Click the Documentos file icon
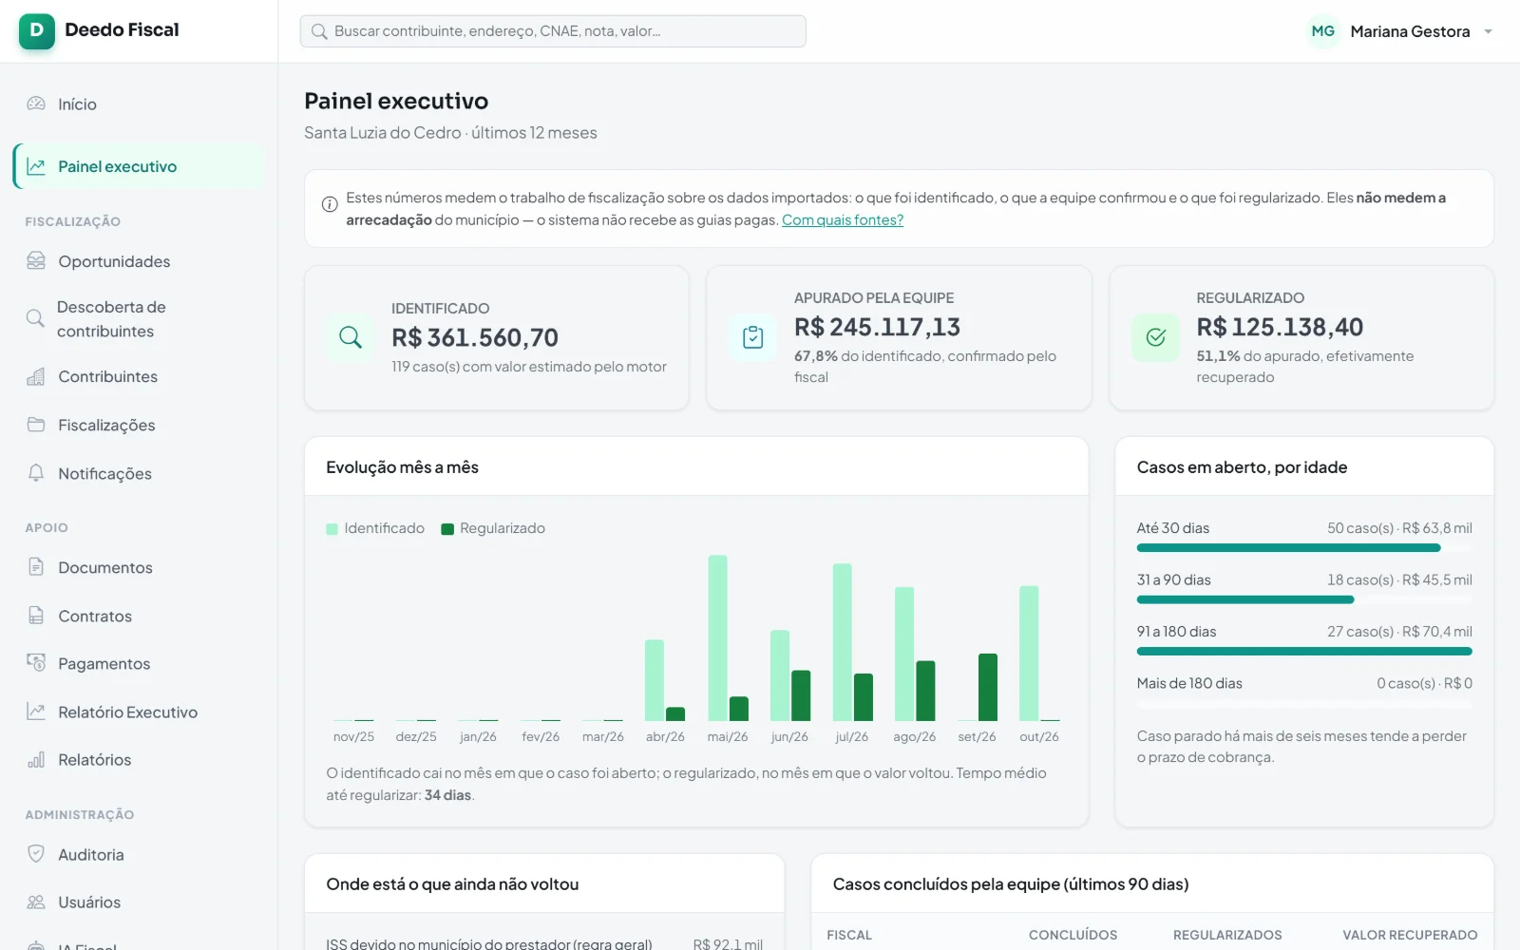 click(36, 567)
